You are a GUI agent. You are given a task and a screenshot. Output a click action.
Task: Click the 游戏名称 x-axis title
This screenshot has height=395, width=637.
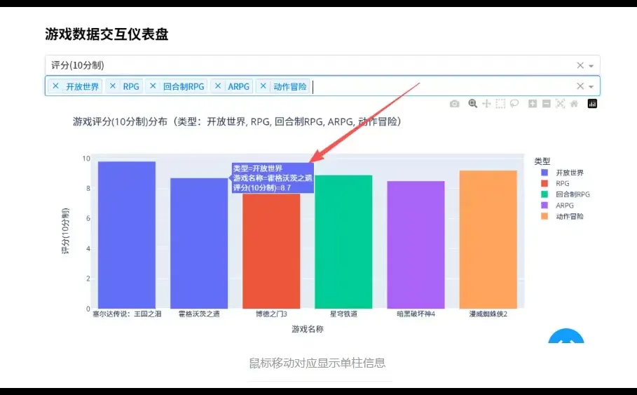[x=308, y=329]
